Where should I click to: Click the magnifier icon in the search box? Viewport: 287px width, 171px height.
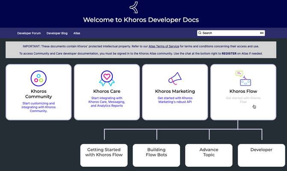200,33
